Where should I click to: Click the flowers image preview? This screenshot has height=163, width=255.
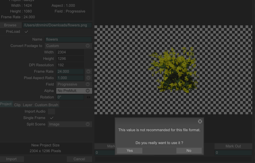coord(173,70)
